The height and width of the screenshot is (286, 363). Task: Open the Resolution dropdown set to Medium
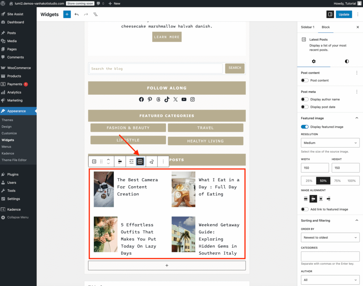(x=330, y=143)
